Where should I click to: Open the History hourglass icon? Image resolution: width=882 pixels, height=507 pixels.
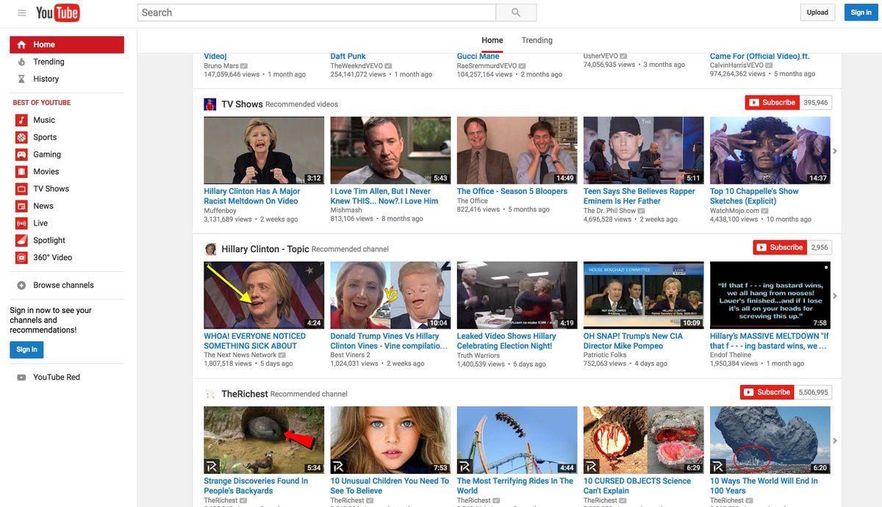[x=21, y=79]
